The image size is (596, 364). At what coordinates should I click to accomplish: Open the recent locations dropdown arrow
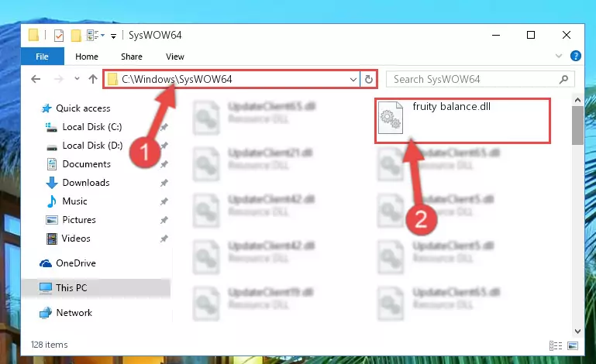point(77,79)
